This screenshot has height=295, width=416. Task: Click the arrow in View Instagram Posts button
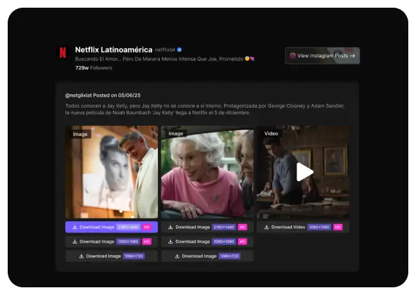click(x=352, y=56)
